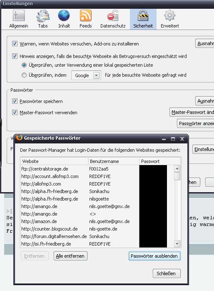
Task: Select alpha.fh-friedberg.de row with nilsgoette
Action: [97, 199]
